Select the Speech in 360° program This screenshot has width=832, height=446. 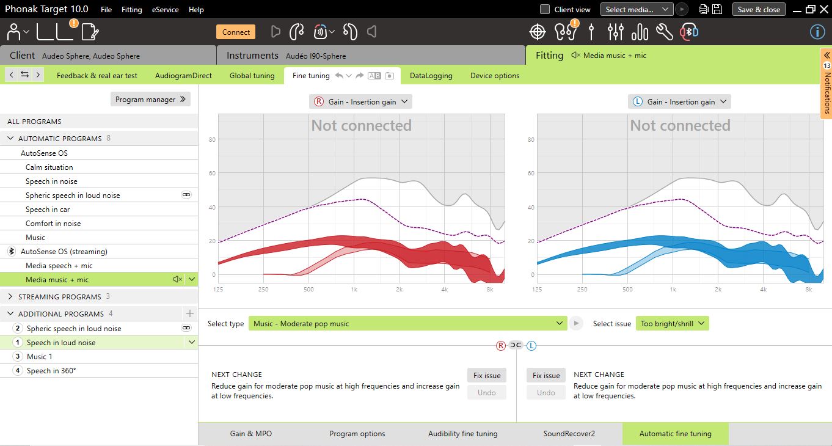(x=99, y=370)
